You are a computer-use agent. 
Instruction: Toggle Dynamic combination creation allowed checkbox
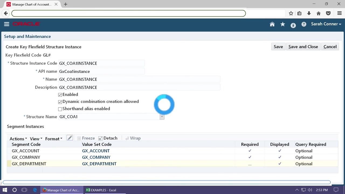60,102
